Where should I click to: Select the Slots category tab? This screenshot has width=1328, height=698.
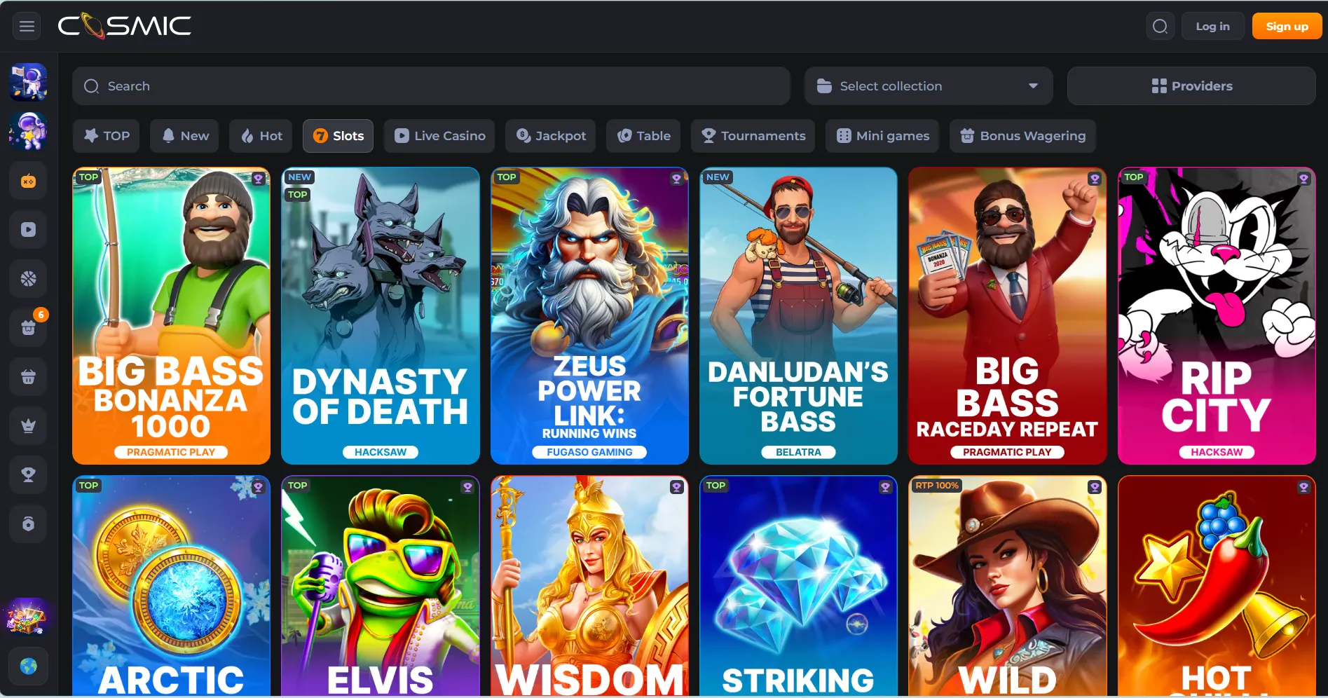click(x=338, y=136)
